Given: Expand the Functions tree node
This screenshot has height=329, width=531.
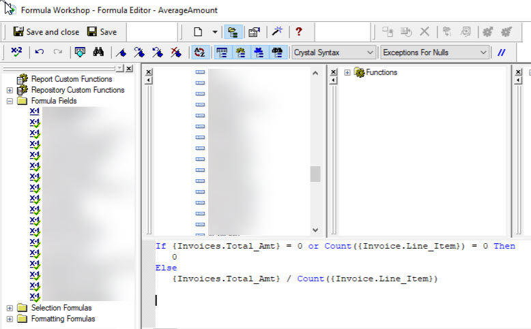Looking at the screenshot, I should 347,72.
